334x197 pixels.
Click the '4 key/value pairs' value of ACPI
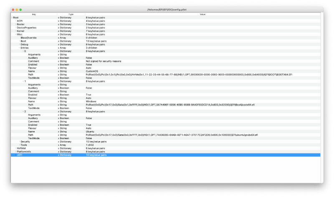pos(96,21)
